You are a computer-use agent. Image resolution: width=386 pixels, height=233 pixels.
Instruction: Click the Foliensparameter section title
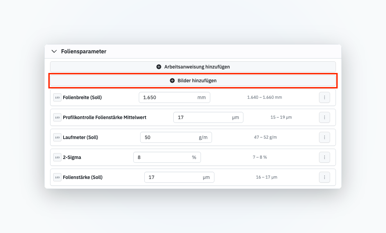tap(84, 51)
